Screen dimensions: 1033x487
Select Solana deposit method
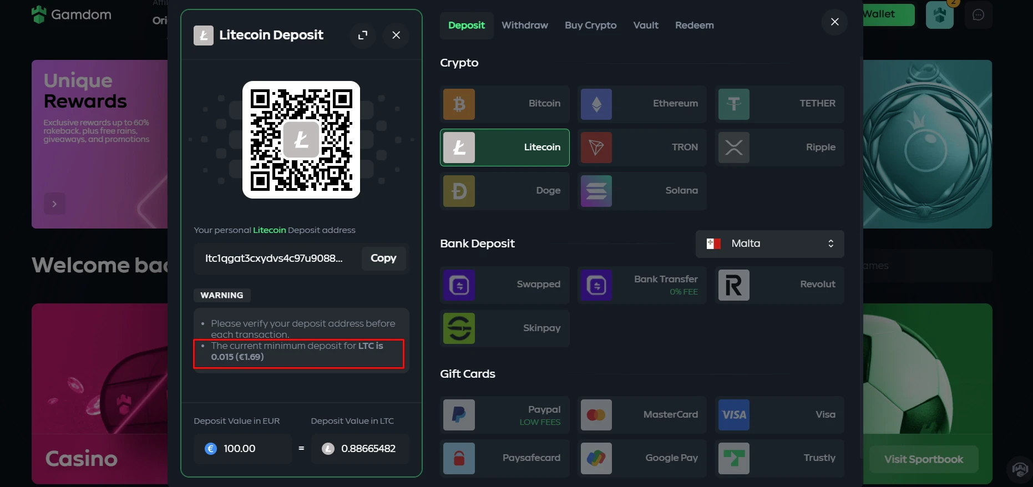point(642,191)
